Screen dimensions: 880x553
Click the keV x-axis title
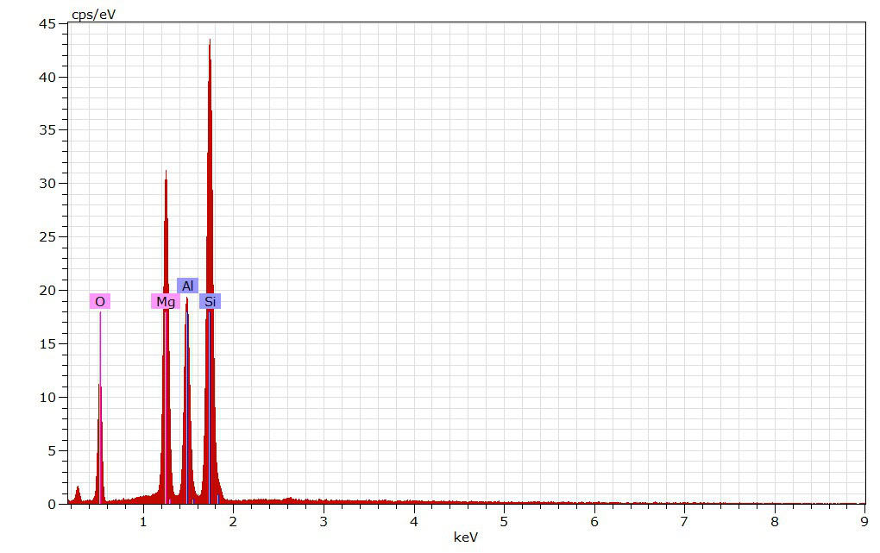466,537
